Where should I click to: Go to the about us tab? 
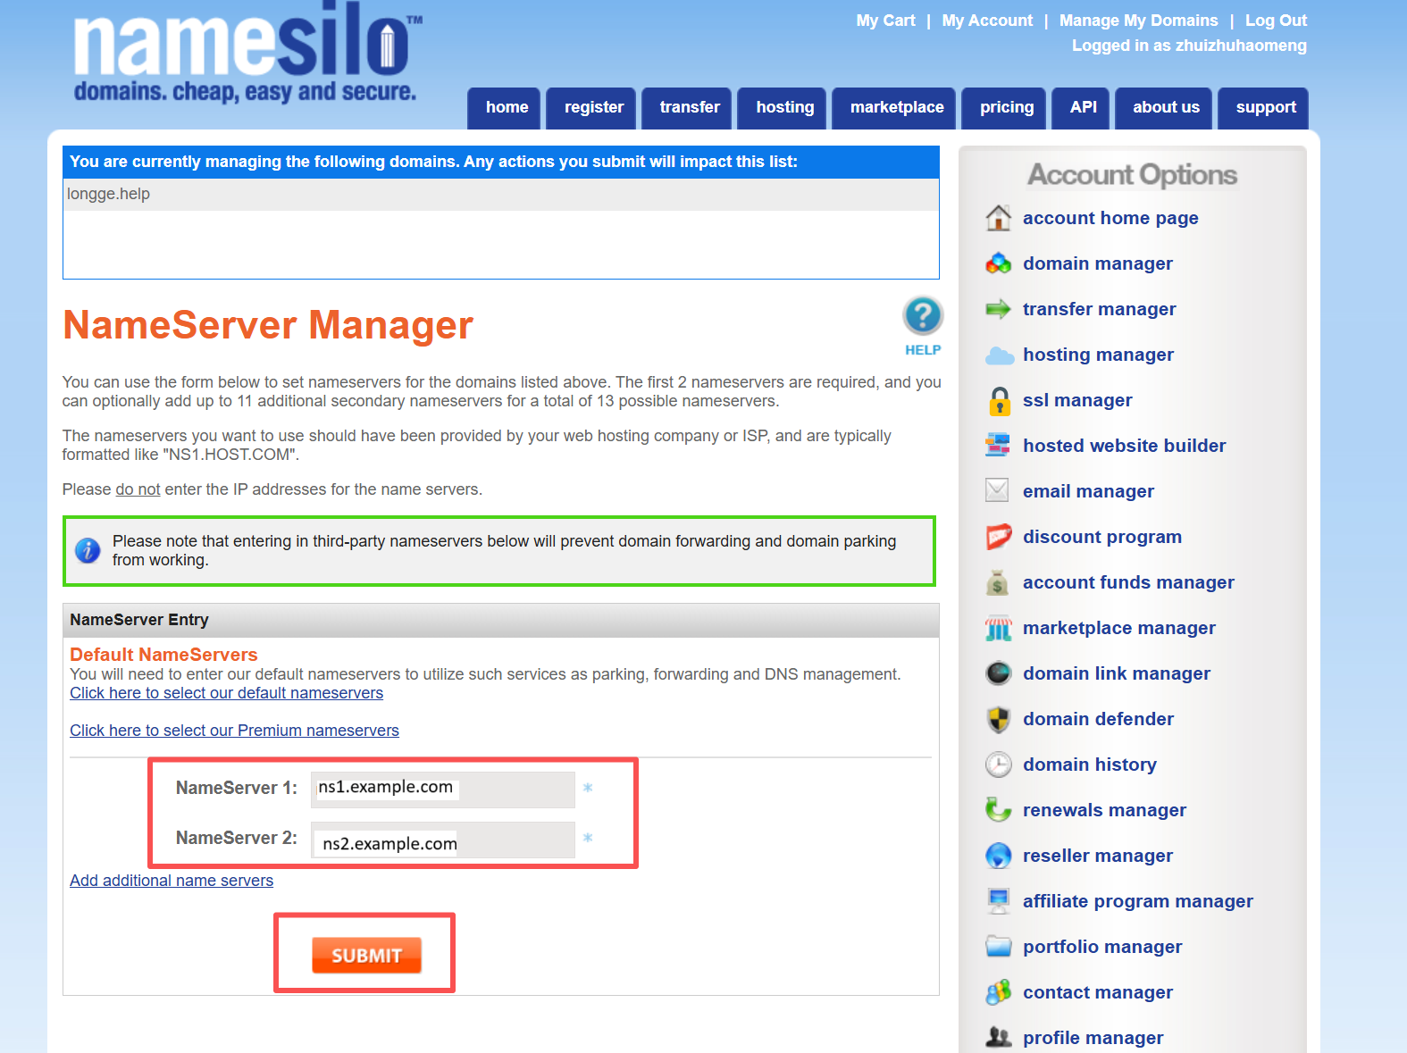(x=1165, y=108)
